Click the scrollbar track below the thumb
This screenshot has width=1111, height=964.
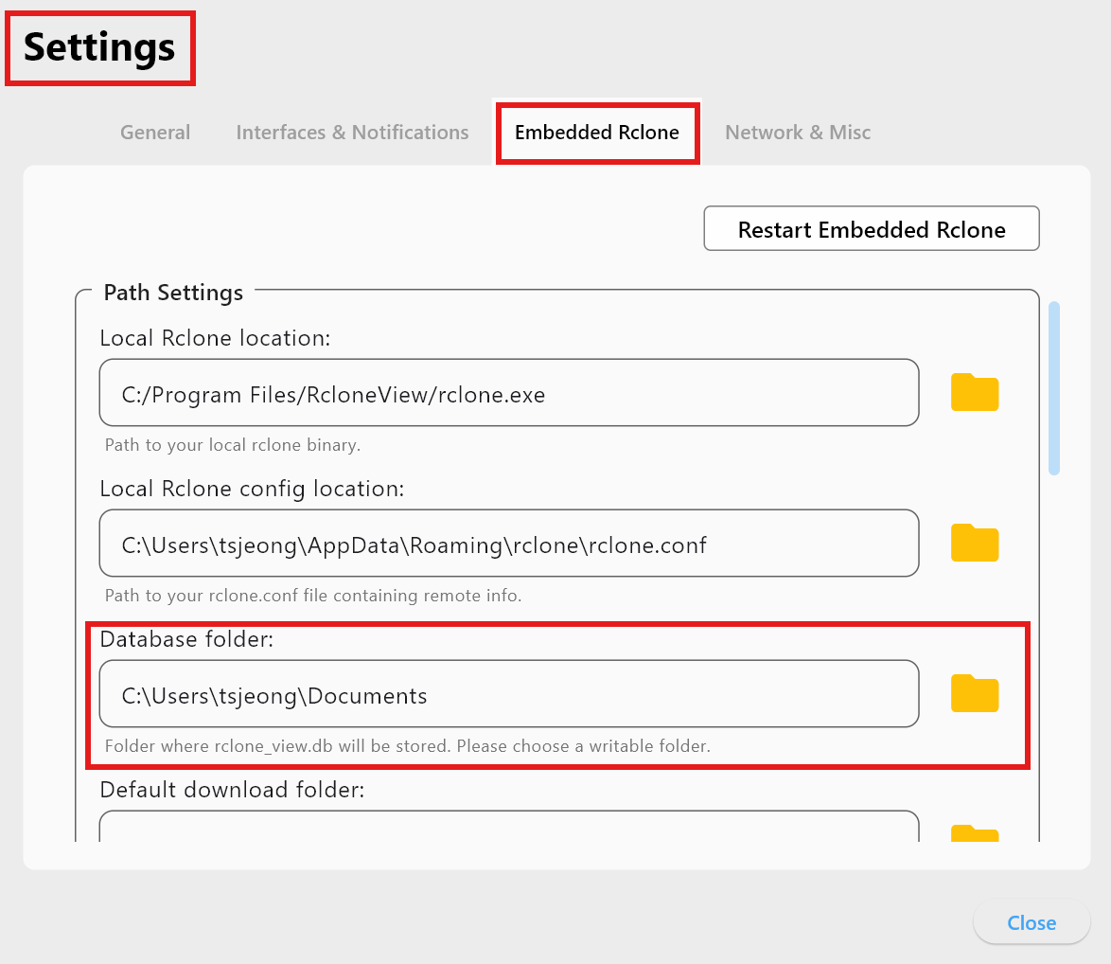pos(1053,663)
